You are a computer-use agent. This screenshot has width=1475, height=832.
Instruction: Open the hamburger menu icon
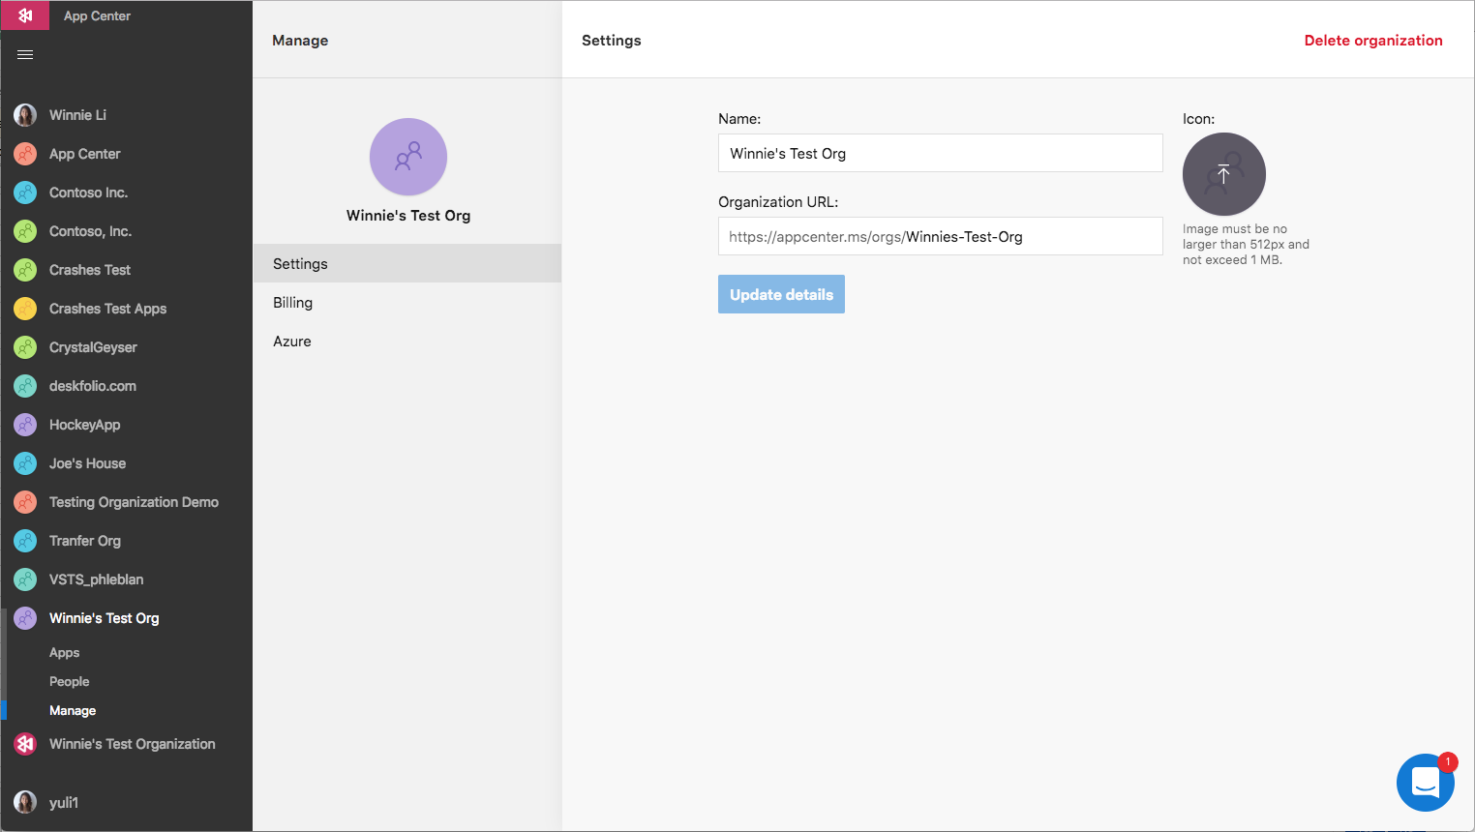point(24,54)
